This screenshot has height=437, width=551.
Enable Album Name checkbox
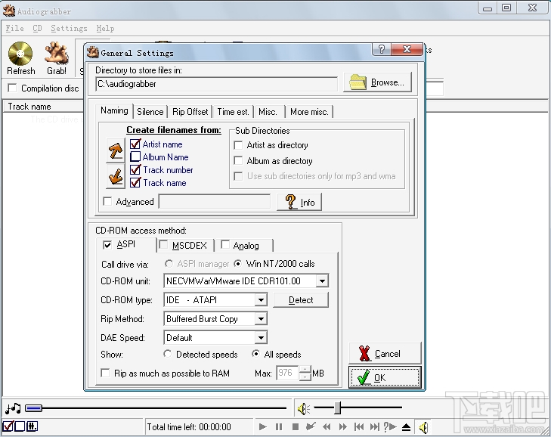[x=135, y=157]
